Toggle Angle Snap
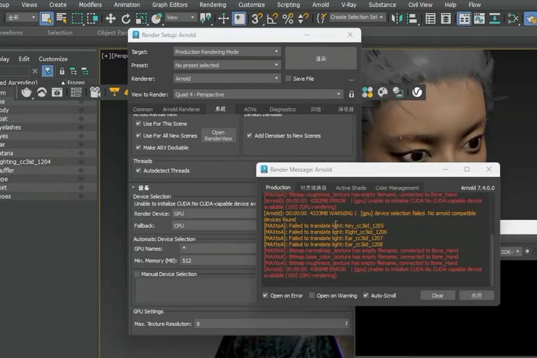The image size is (537, 358). coord(272,18)
